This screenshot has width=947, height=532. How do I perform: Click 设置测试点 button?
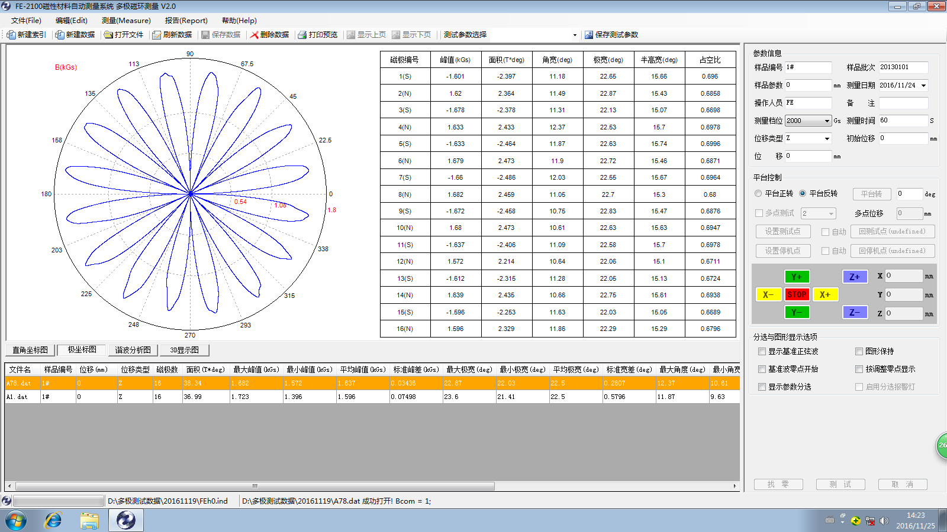pyautogui.click(x=782, y=232)
